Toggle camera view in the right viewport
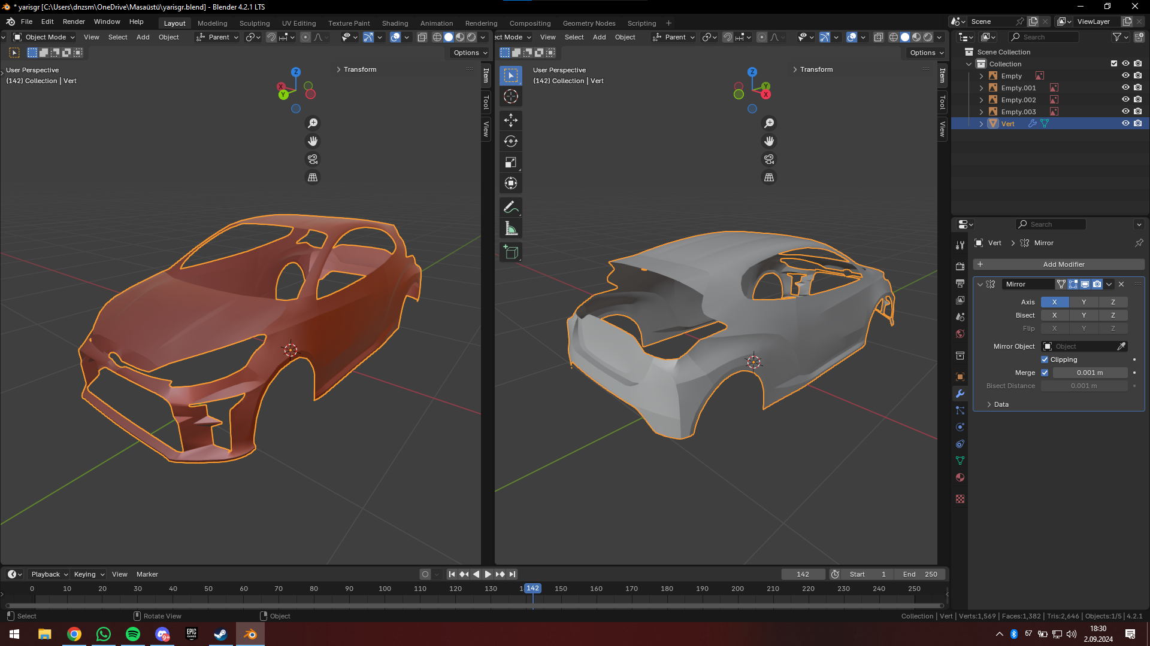The height and width of the screenshot is (646, 1150). click(769, 159)
